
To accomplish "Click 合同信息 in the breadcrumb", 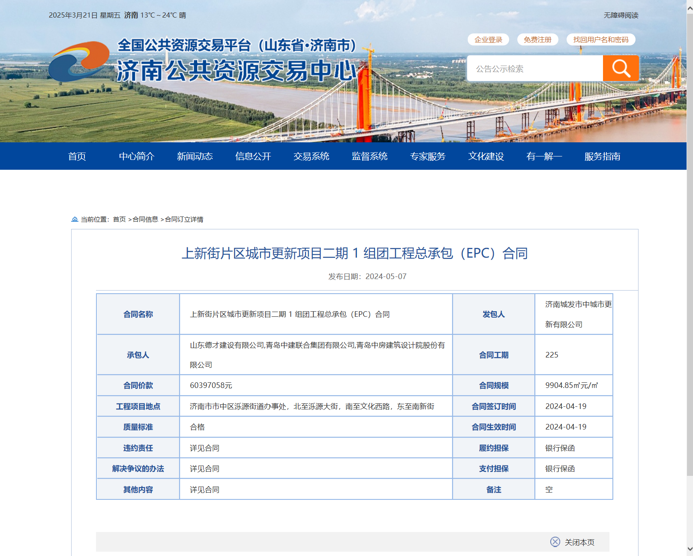I will (x=145, y=219).
